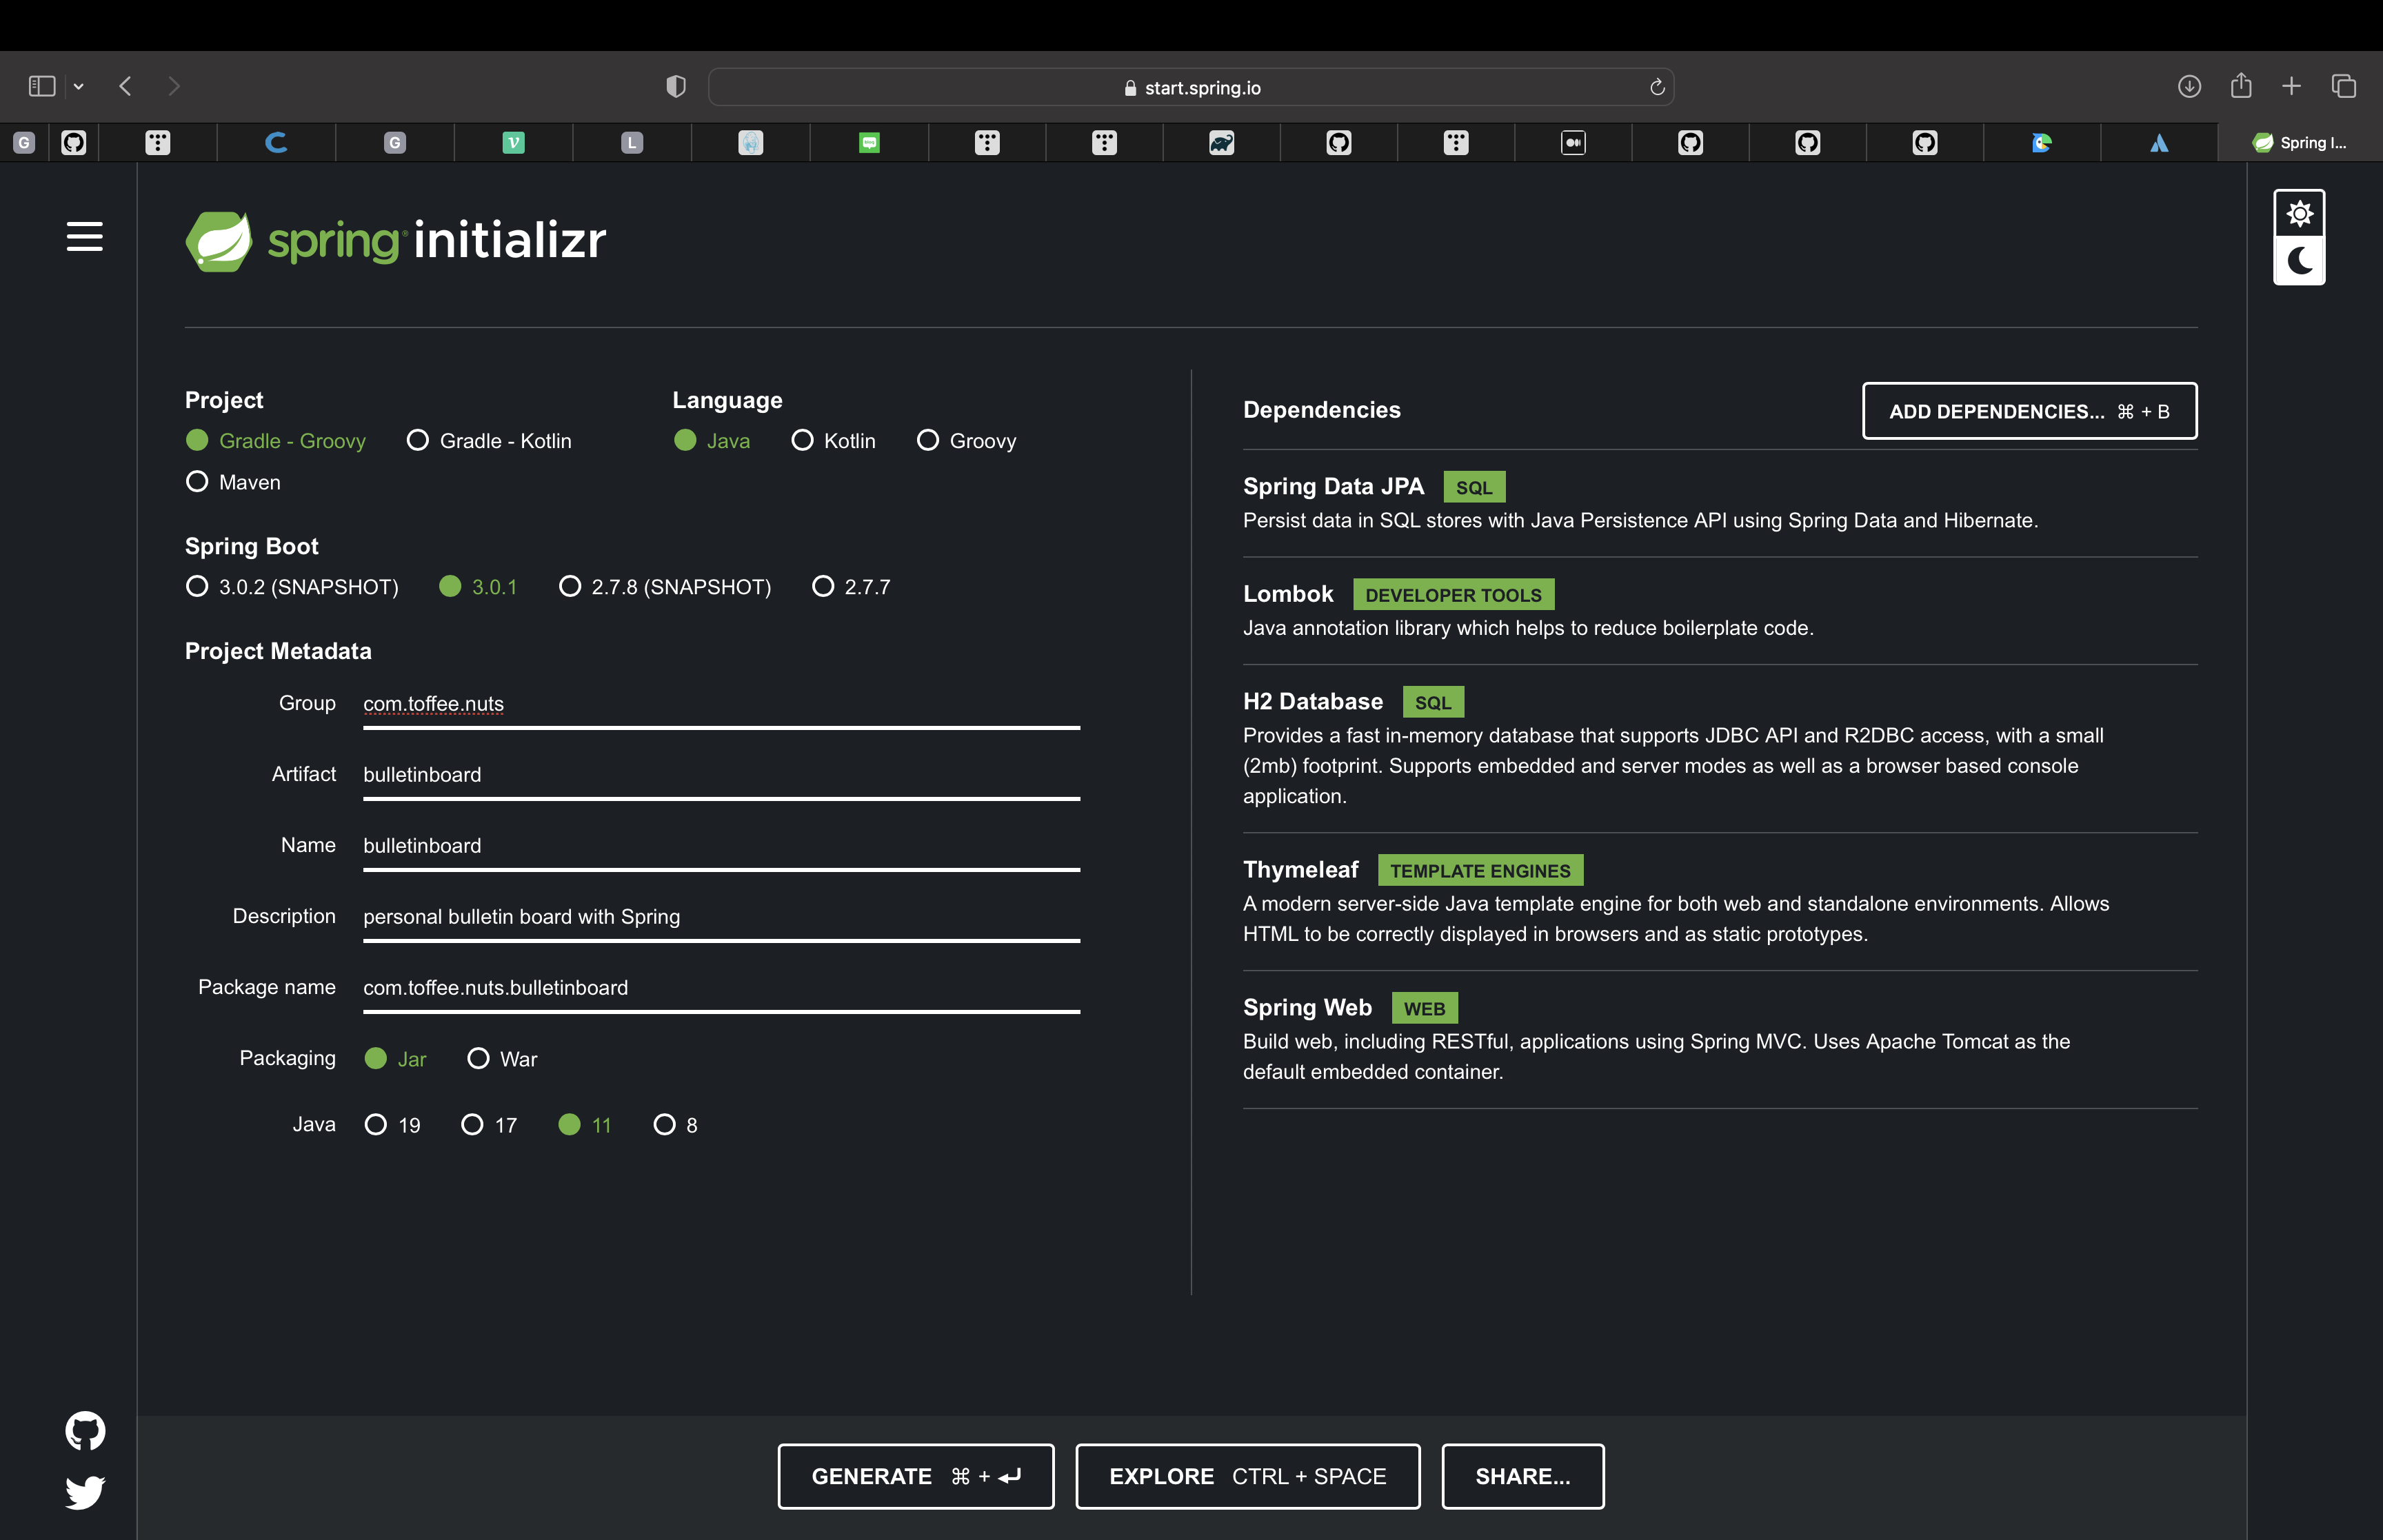The width and height of the screenshot is (2383, 1540).
Task: Select the H2 Database dependency entry
Action: click(x=1719, y=748)
